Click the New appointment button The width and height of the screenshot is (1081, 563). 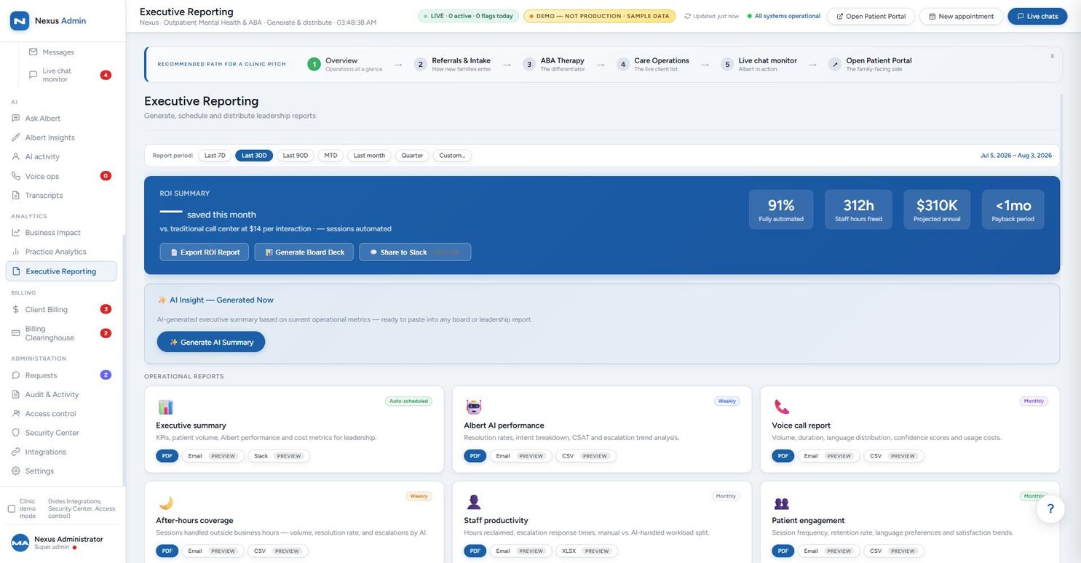(x=961, y=16)
